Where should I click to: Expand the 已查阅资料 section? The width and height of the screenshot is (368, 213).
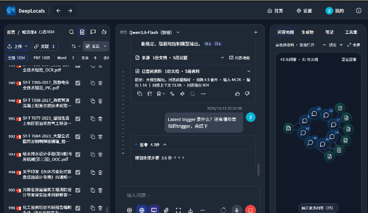click(x=249, y=71)
